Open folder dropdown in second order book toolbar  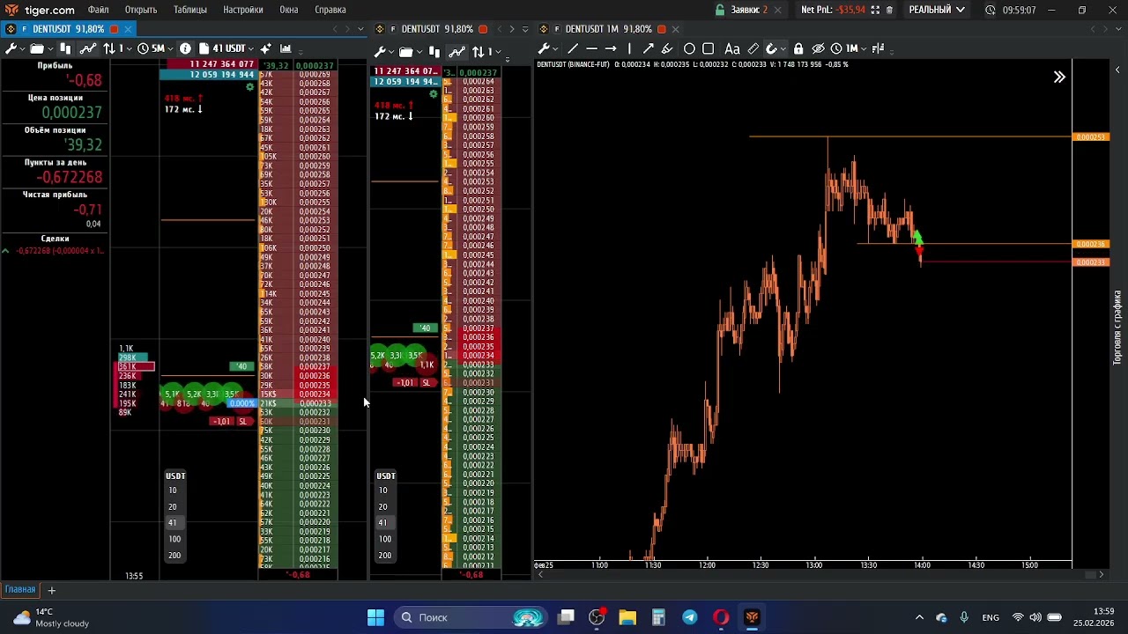point(410,52)
